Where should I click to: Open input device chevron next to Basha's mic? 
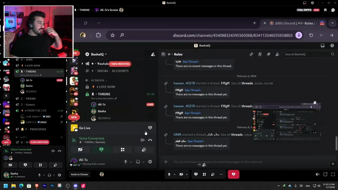44,175
